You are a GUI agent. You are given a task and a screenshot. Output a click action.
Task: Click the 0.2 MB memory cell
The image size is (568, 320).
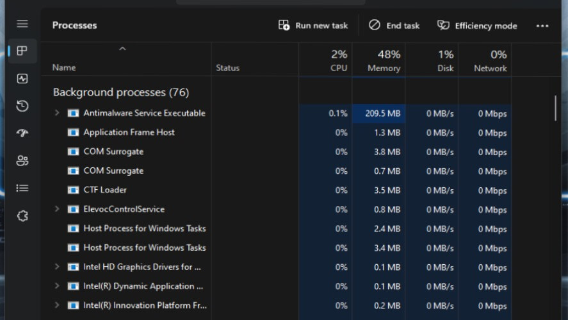379,306
